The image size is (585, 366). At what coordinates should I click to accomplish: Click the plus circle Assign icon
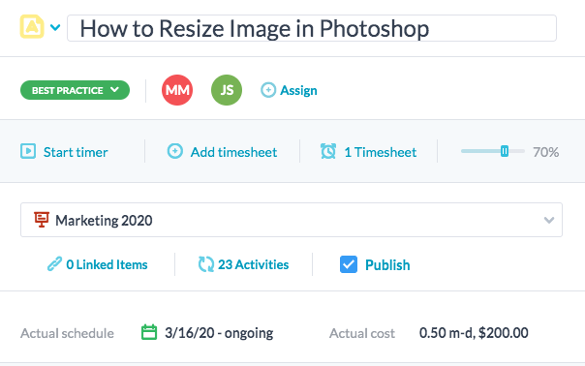pos(268,90)
